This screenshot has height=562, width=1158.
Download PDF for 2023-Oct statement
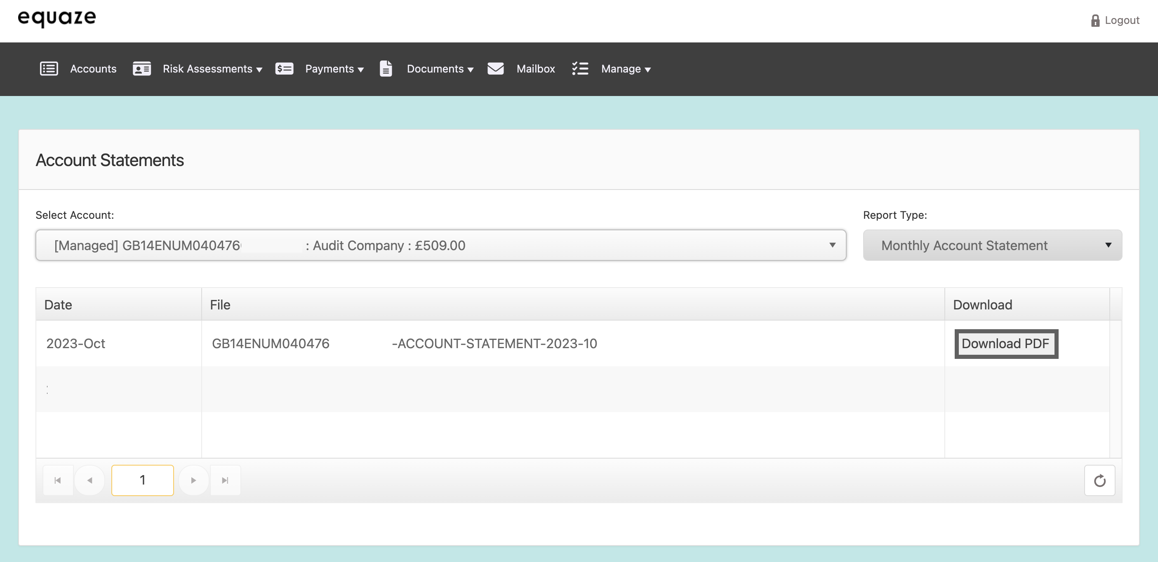(x=1005, y=344)
